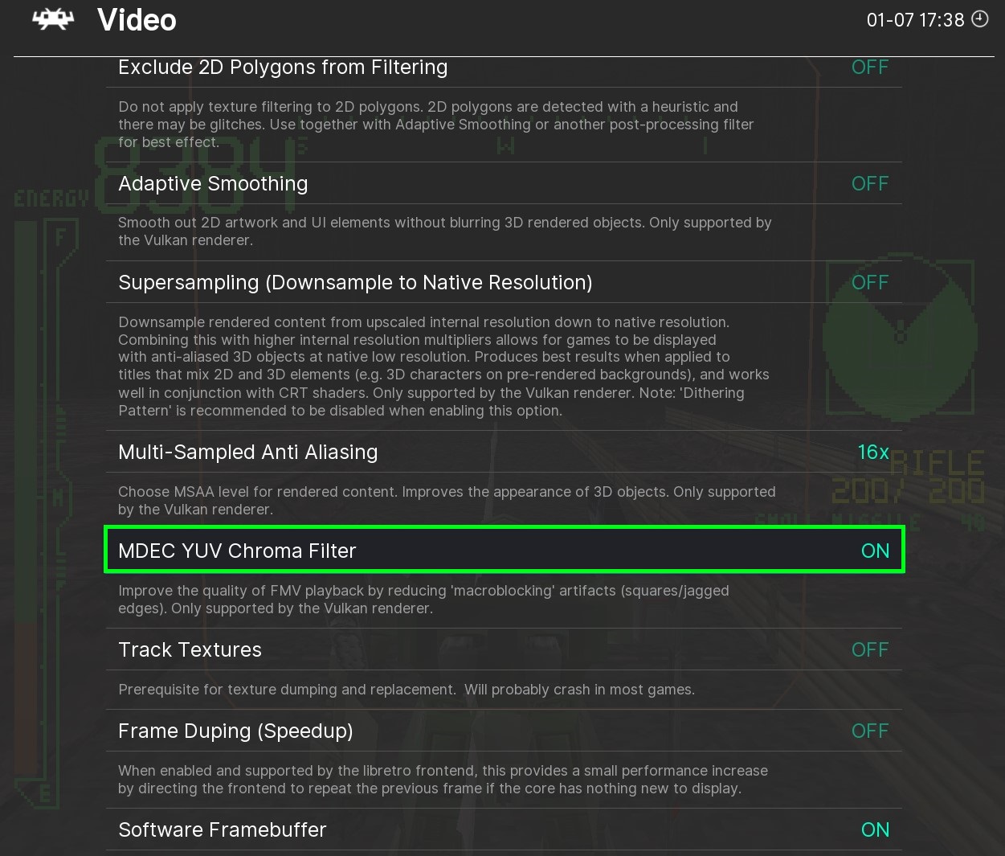Select the Frame Duping (Speedup) entry
1005x856 pixels.
[x=235, y=731]
